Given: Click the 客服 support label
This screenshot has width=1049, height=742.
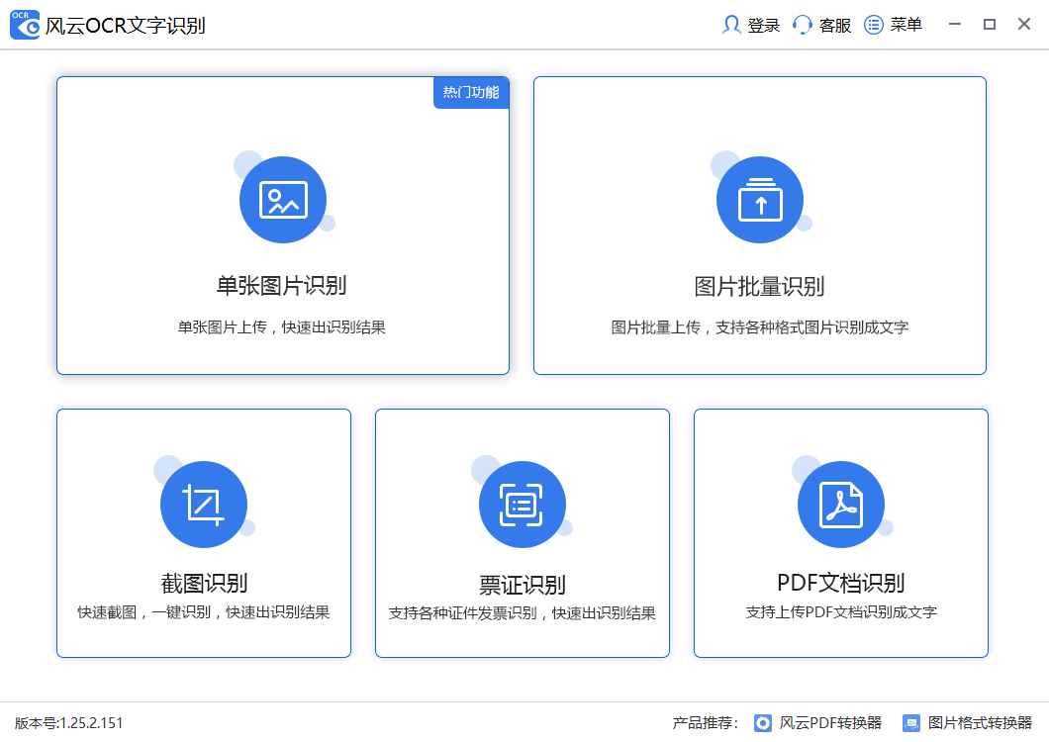Looking at the screenshot, I should [x=835, y=26].
